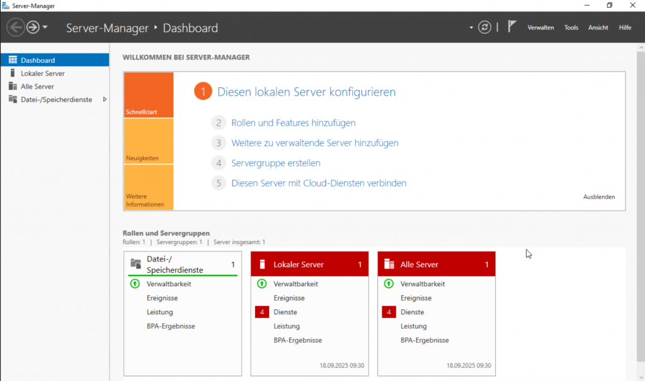
Task: Open the navigation history dropdown arrow
Action: pos(45,28)
